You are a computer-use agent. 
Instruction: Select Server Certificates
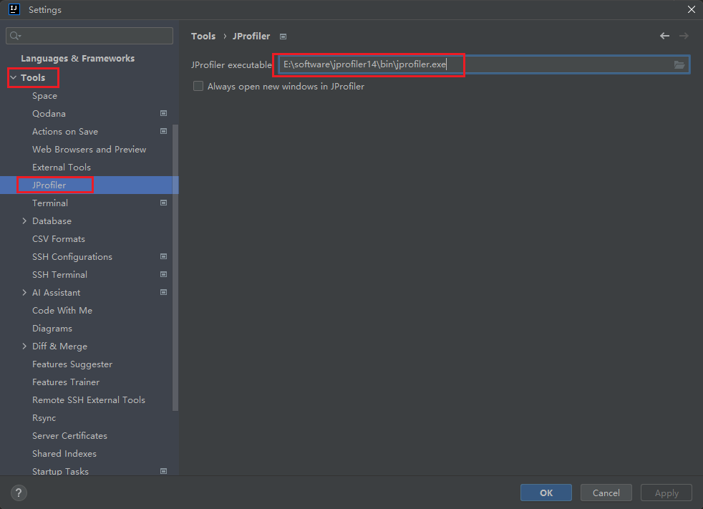click(69, 436)
